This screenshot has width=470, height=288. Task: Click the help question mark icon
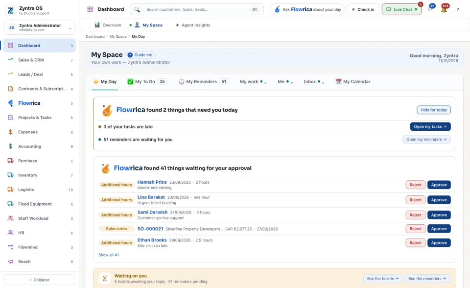(458, 10)
